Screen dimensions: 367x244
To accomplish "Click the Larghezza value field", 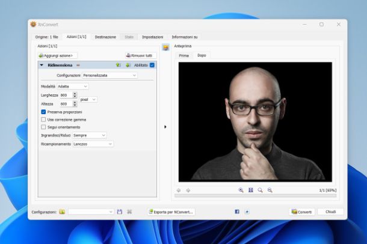I will coord(66,95).
